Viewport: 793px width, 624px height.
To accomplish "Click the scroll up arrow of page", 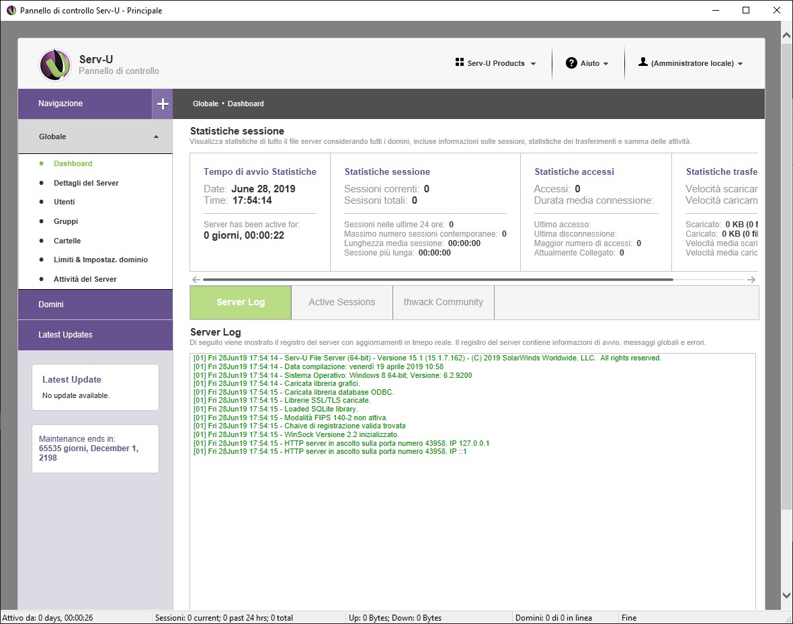I will [x=786, y=36].
